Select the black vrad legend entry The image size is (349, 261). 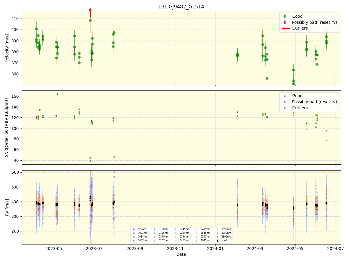click(x=221, y=240)
